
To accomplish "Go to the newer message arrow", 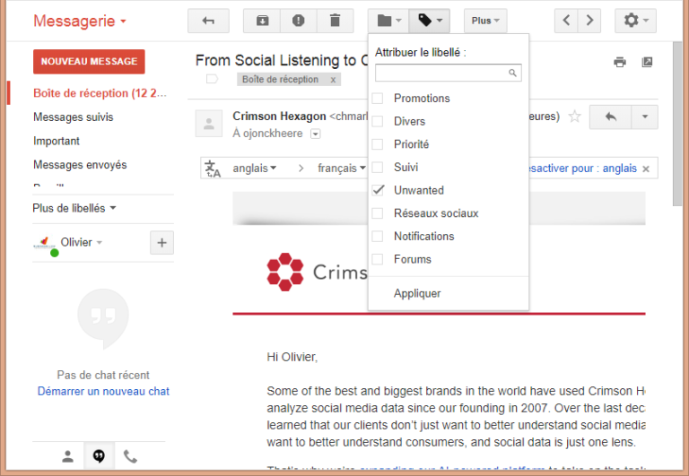I will 566,21.
